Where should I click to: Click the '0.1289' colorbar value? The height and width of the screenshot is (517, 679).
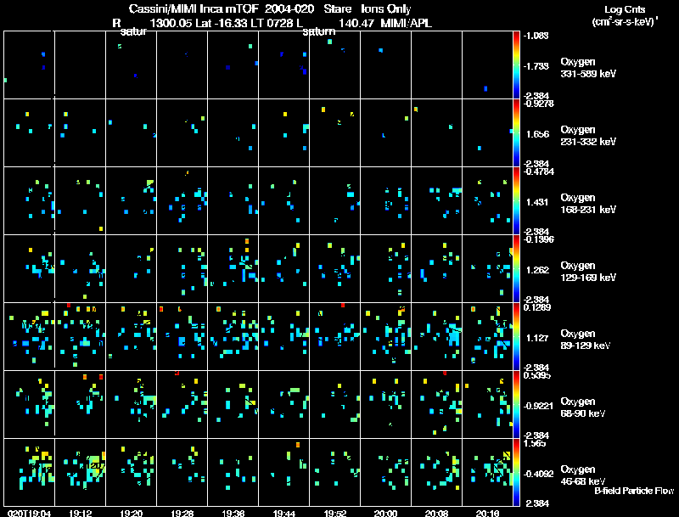pyautogui.click(x=537, y=307)
